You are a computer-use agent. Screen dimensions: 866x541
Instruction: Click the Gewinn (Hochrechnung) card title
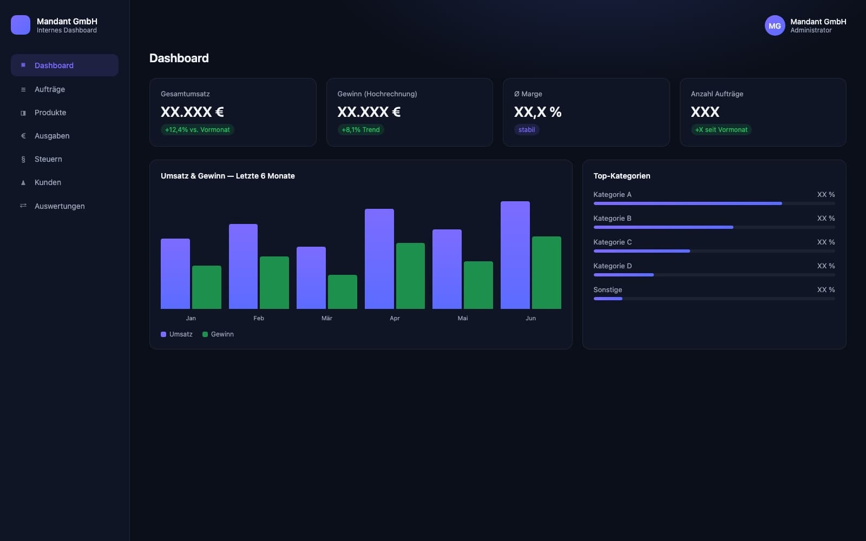pyautogui.click(x=377, y=94)
